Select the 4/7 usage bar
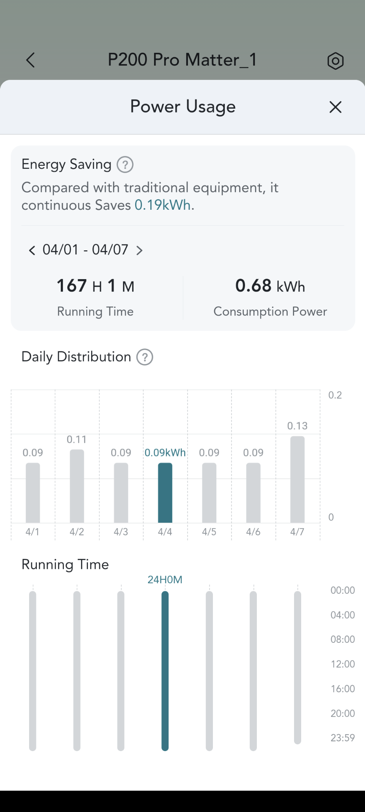This screenshot has height=812, width=365. [297, 480]
